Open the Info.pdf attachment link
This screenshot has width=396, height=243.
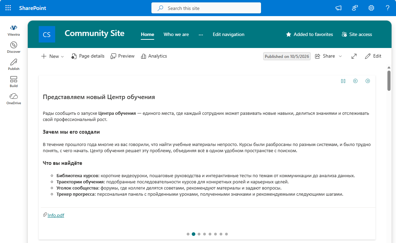pyautogui.click(x=56, y=215)
